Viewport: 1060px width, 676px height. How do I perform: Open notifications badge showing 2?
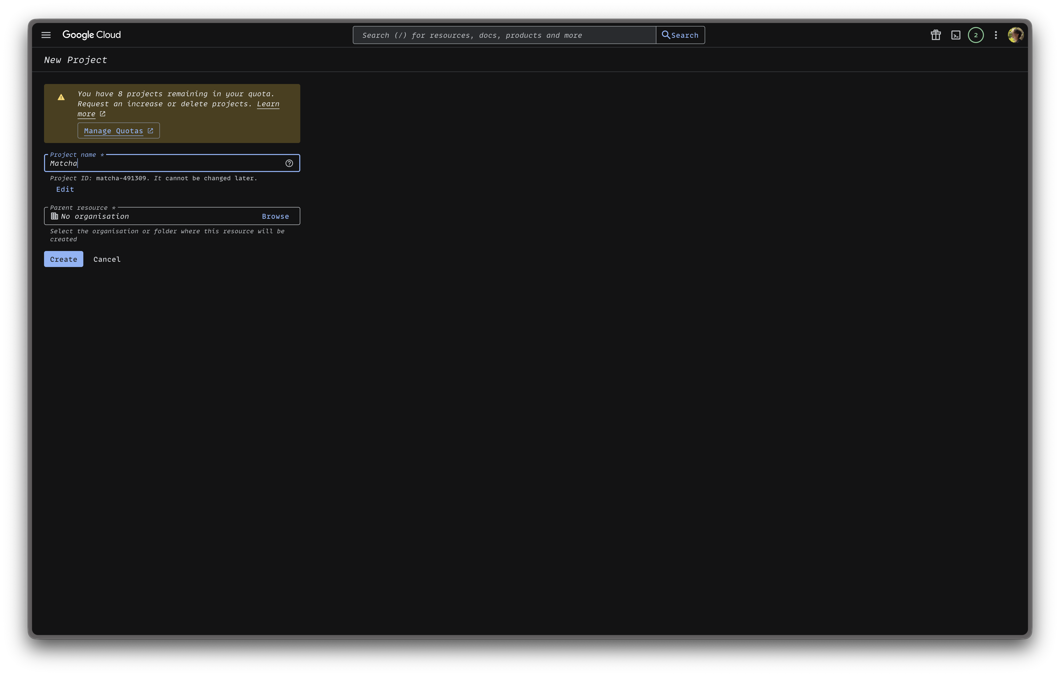975,35
